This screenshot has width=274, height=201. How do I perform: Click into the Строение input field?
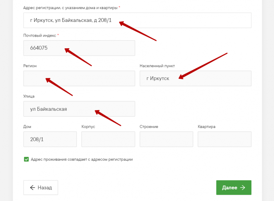point(166,139)
